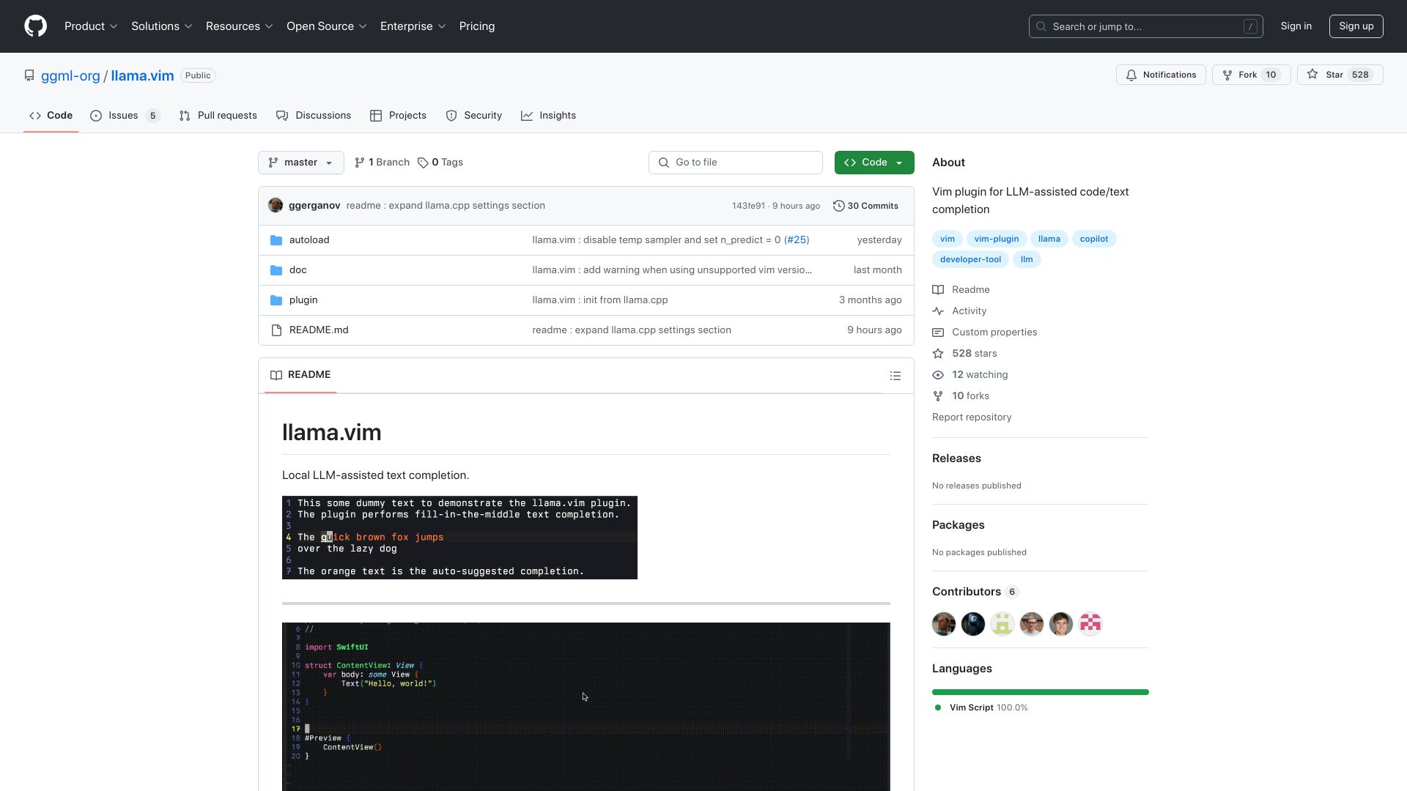Click the repository icon before ggml-org
This screenshot has height=791, width=1407.
pyautogui.click(x=29, y=75)
